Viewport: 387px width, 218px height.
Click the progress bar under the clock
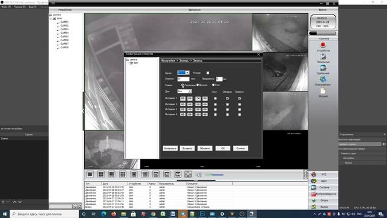click(x=322, y=33)
